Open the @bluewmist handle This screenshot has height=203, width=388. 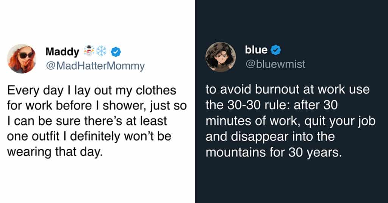pos(275,64)
